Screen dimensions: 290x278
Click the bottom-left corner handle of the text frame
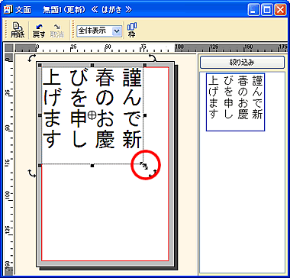(x=40, y=166)
